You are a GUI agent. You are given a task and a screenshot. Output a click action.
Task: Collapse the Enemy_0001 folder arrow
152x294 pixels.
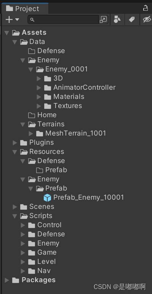31,70
